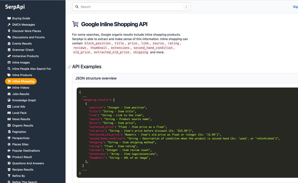Open the Questions And Answers page
This screenshot has height=183, width=298.
coord(27,163)
